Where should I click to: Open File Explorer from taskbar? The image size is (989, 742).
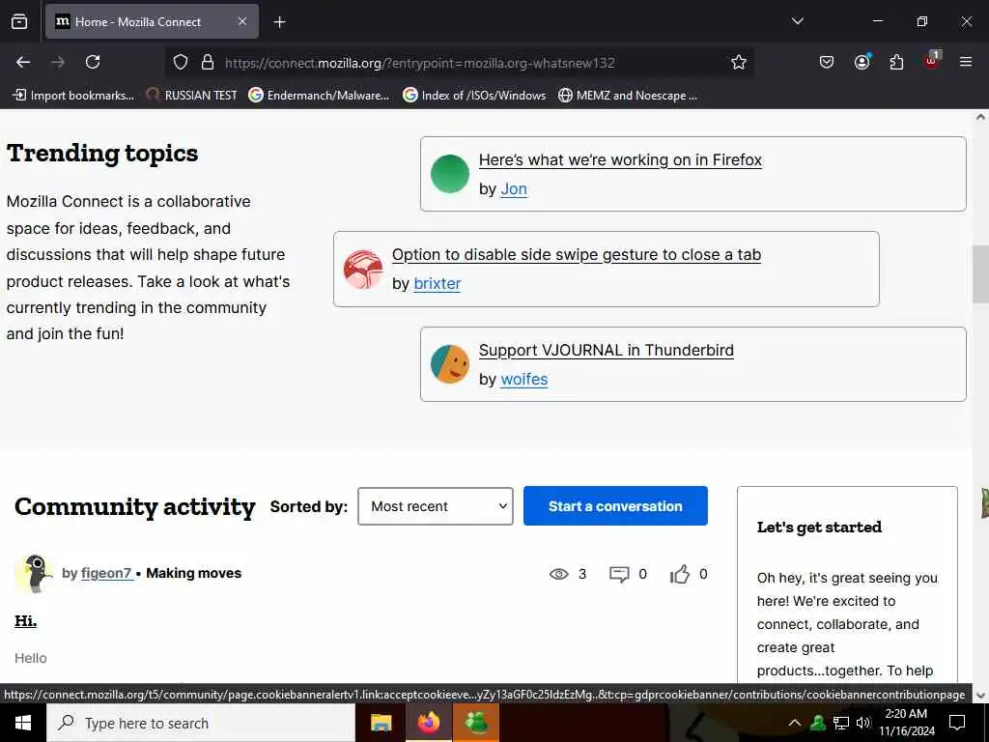click(x=381, y=723)
